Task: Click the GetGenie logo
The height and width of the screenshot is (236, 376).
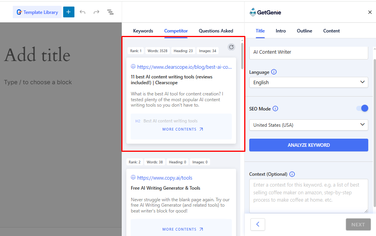Action: (265, 12)
